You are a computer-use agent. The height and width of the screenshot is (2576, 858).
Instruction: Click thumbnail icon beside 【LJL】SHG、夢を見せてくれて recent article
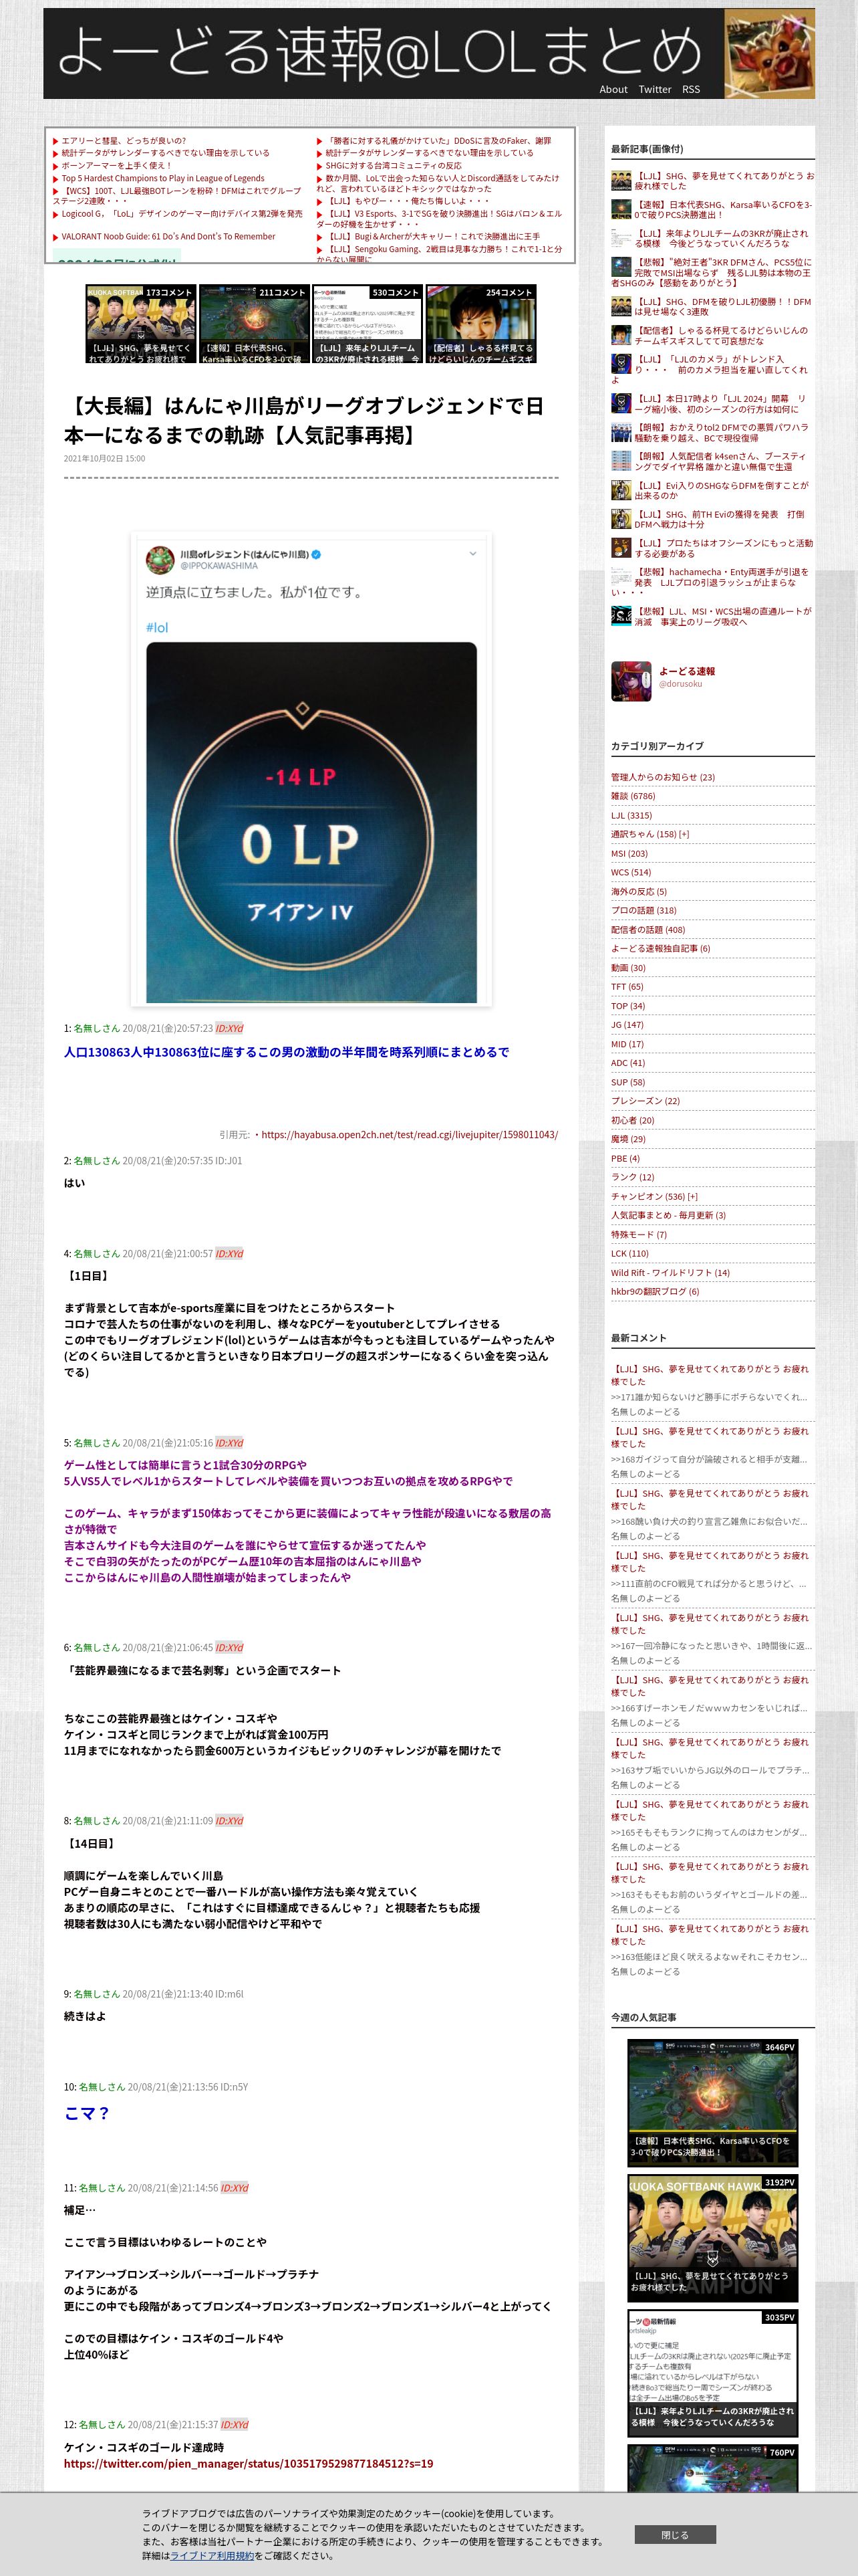tap(620, 180)
